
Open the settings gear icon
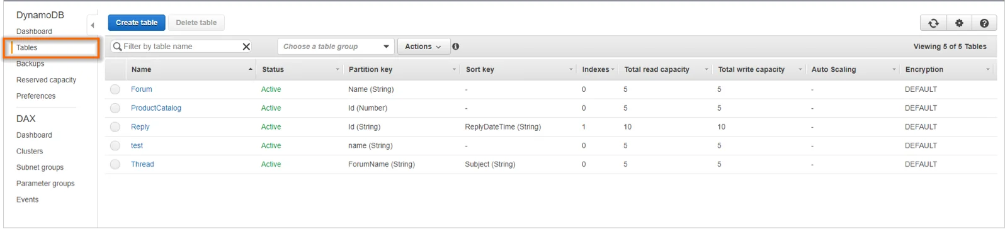[x=959, y=23]
